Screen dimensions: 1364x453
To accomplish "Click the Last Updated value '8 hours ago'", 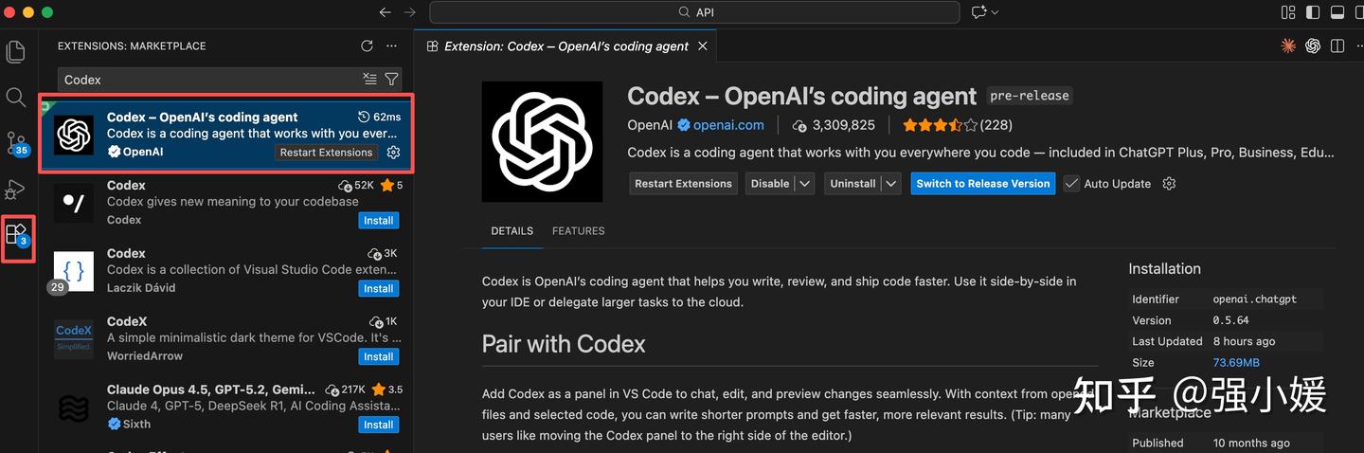I will click(1244, 342).
